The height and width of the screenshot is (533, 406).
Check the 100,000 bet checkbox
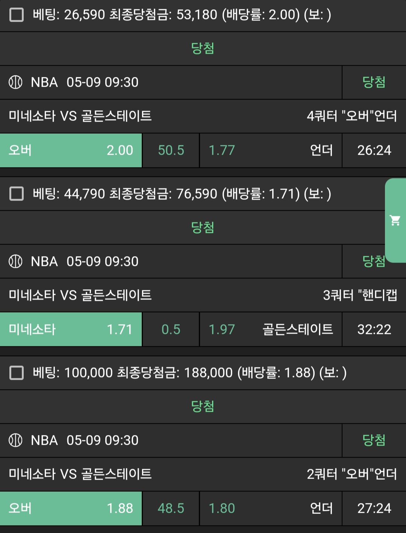(17, 373)
